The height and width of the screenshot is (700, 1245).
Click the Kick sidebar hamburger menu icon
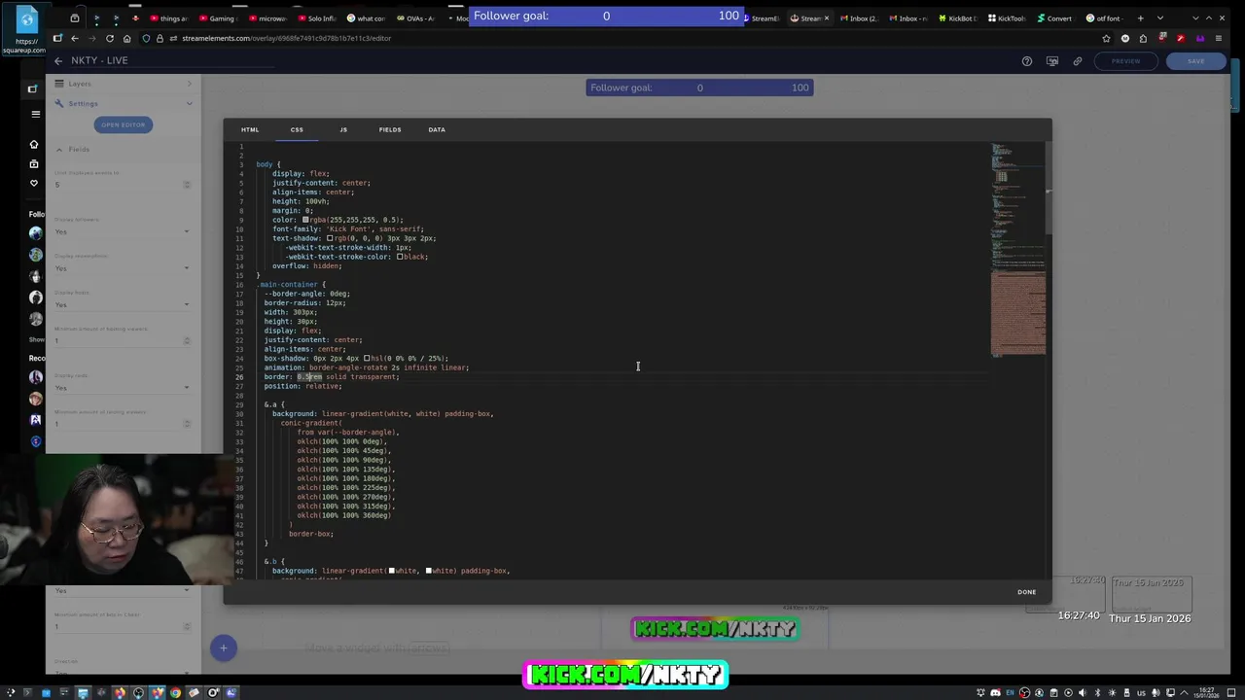36,114
